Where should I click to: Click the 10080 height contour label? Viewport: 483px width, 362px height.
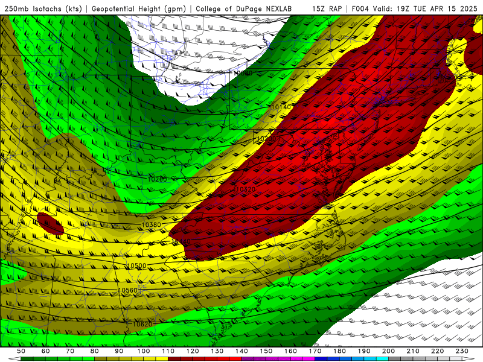pos(243,73)
